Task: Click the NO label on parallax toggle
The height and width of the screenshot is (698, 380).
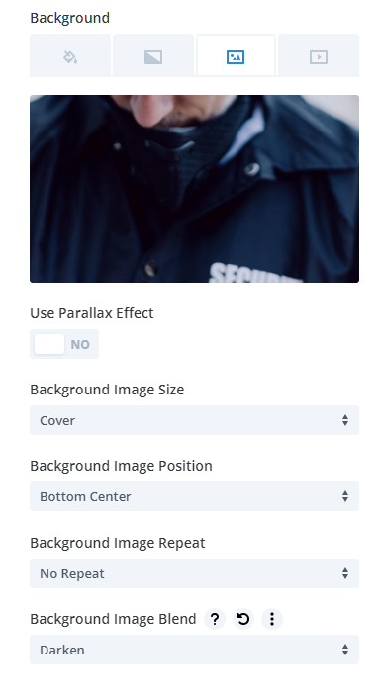Action: (80, 344)
